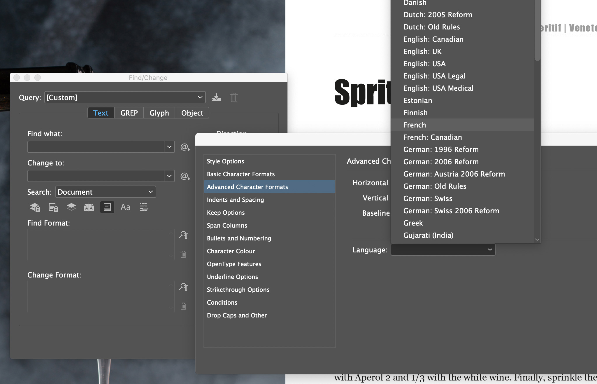
Task: Enable the Whole Word search icon
Action: 143,207
